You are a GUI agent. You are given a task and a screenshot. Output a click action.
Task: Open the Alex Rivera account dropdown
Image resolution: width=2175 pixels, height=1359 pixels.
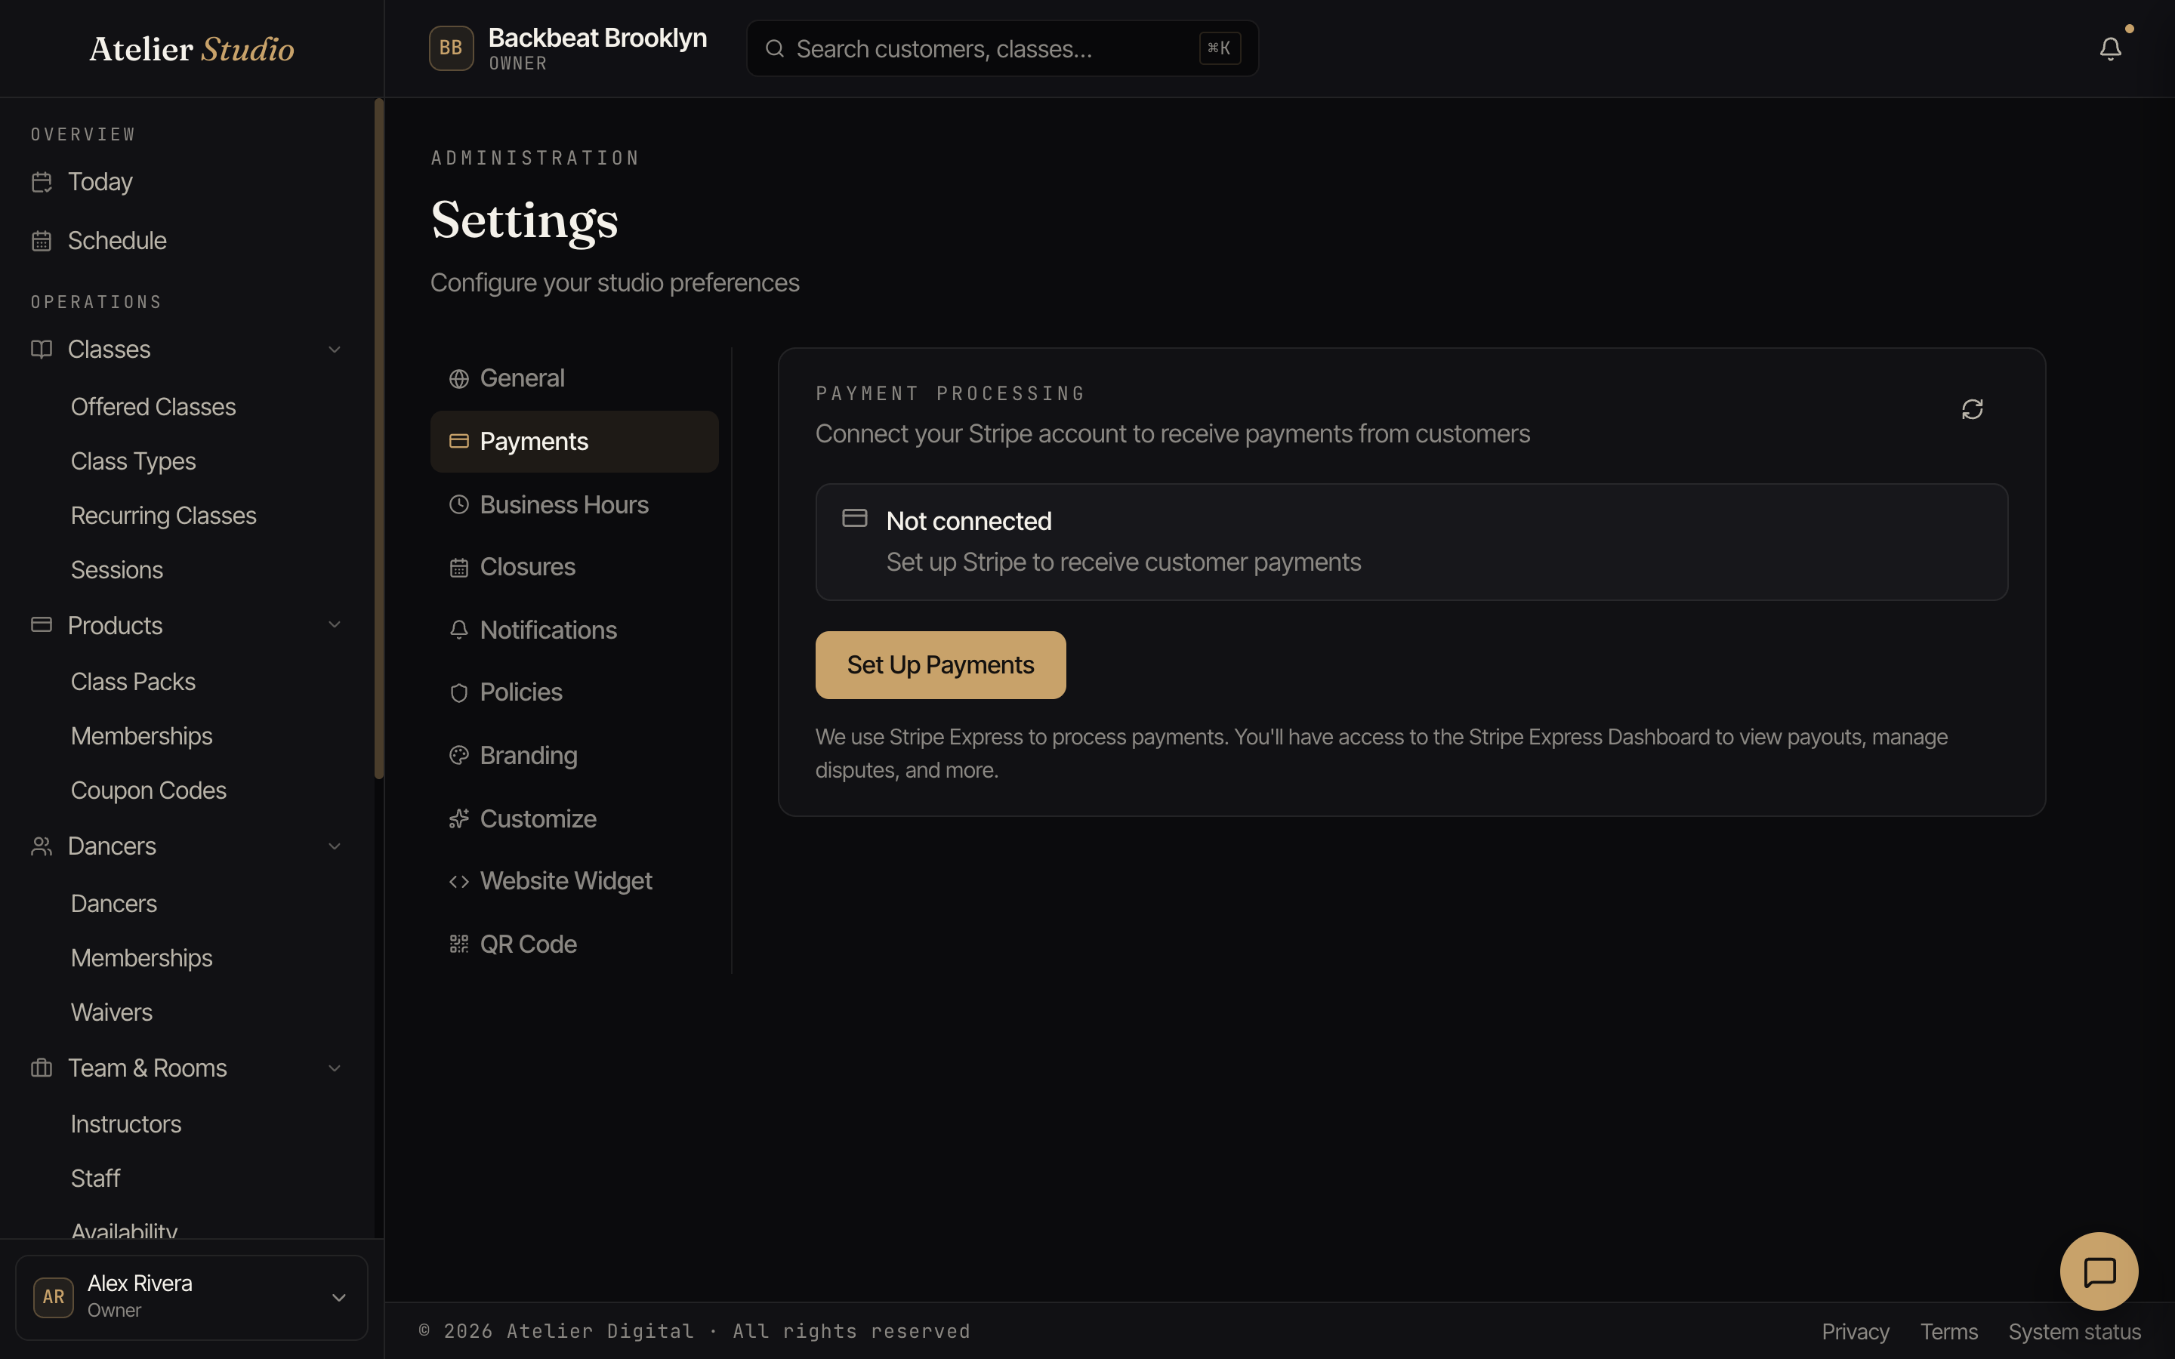click(191, 1297)
